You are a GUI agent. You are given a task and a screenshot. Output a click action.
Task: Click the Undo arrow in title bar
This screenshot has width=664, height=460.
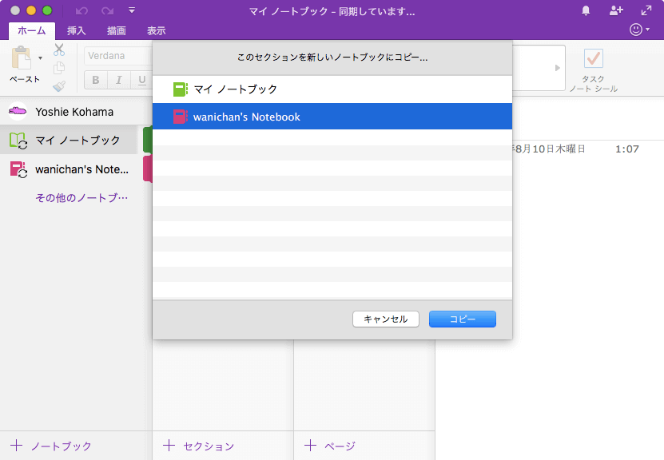(82, 11)
